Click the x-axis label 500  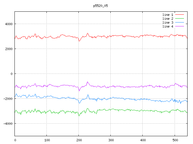coord(175,140)
